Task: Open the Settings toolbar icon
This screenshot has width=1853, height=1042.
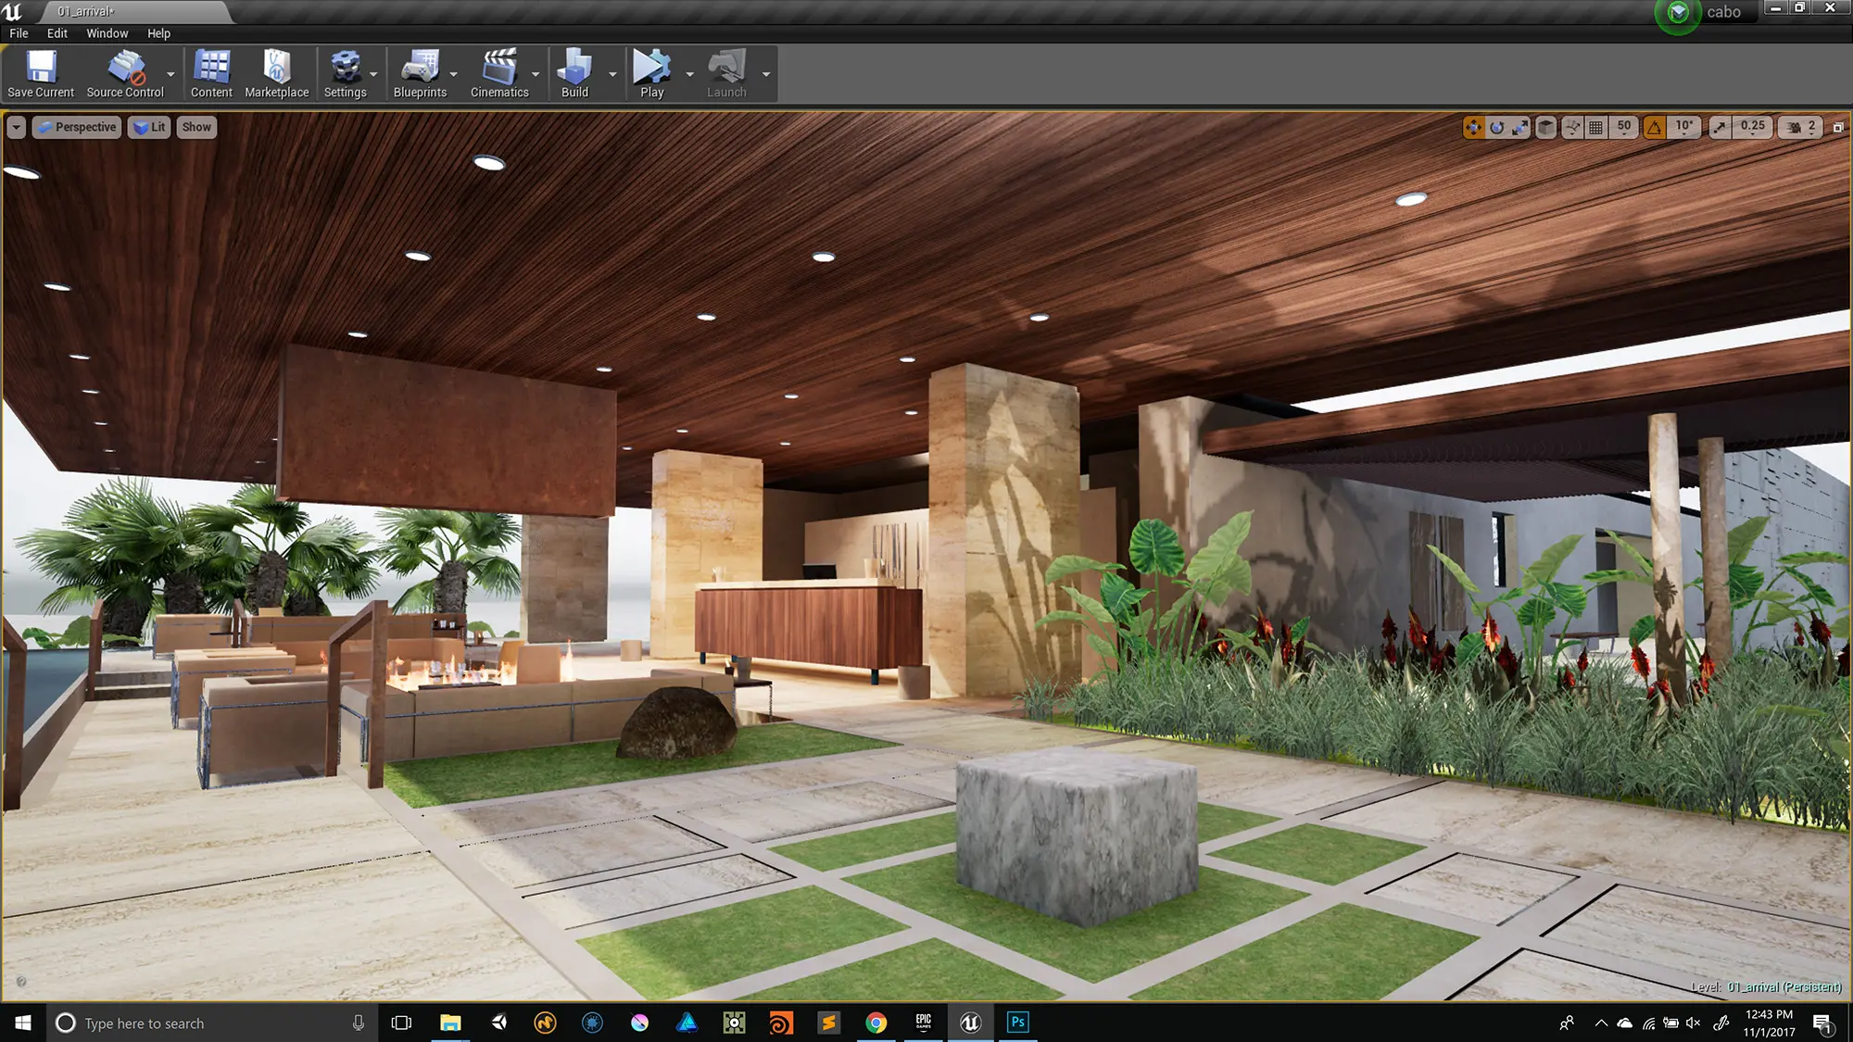Action: [346, 73]
